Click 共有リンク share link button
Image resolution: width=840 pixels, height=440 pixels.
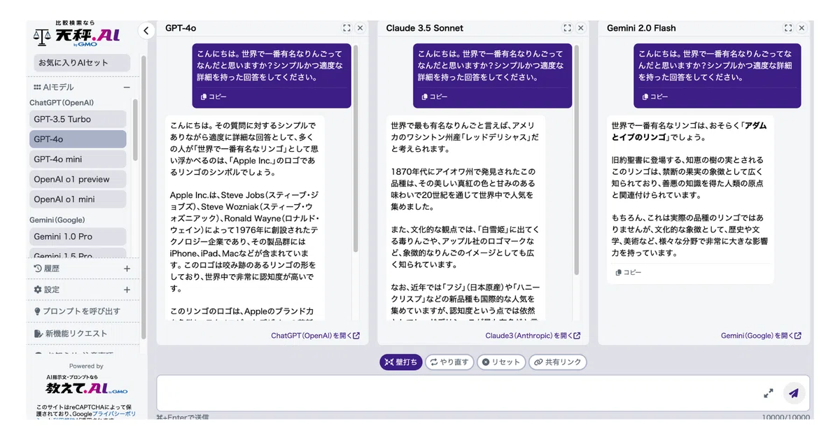[x=558, y=362]
